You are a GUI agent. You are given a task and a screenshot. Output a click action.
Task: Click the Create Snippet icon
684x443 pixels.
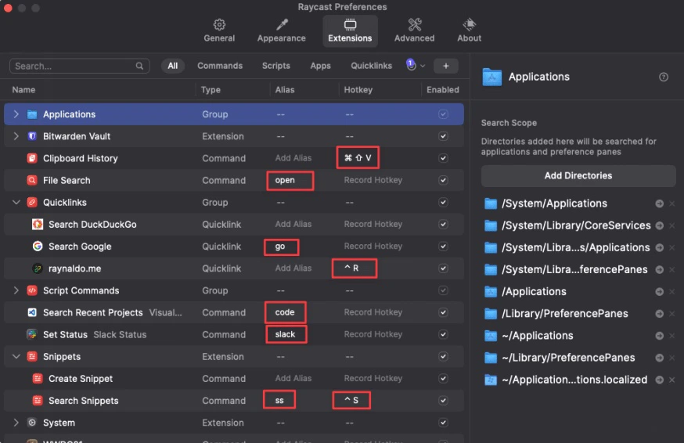38,379
